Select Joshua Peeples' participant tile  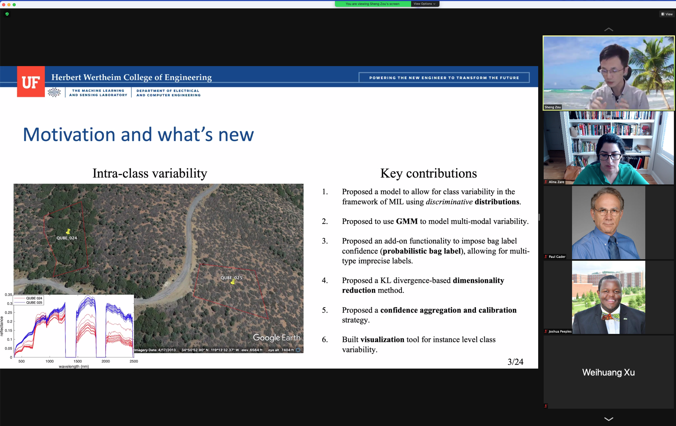[x=608, y=297]
